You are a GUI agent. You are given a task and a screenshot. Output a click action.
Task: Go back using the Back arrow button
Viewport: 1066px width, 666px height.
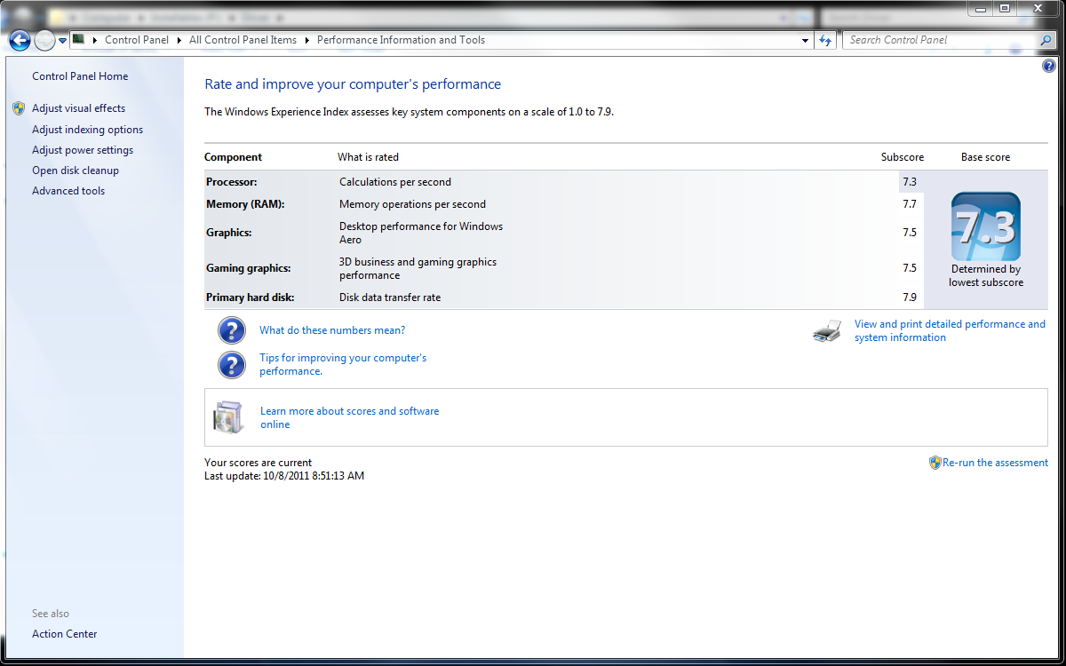(20, 40)
